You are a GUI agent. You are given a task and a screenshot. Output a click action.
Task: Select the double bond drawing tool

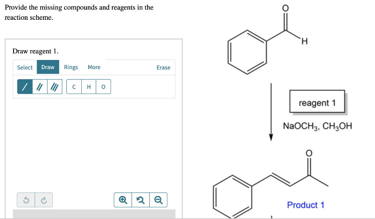click(x=40, y=86)
